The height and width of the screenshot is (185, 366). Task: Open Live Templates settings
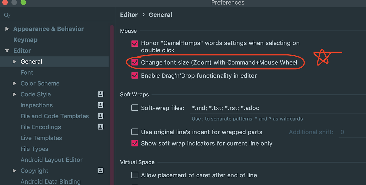pyautogui.click(x=41, y=138)
